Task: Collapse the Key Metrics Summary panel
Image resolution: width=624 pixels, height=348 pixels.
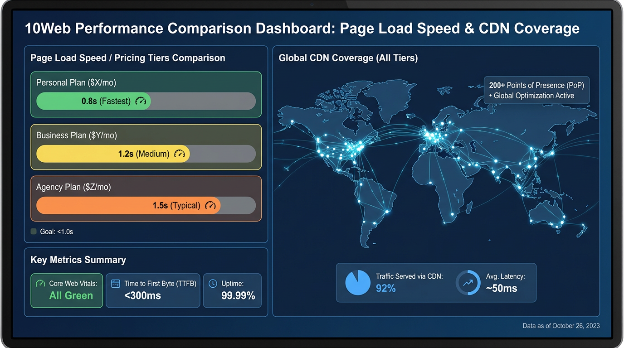Action: (78, 260)
